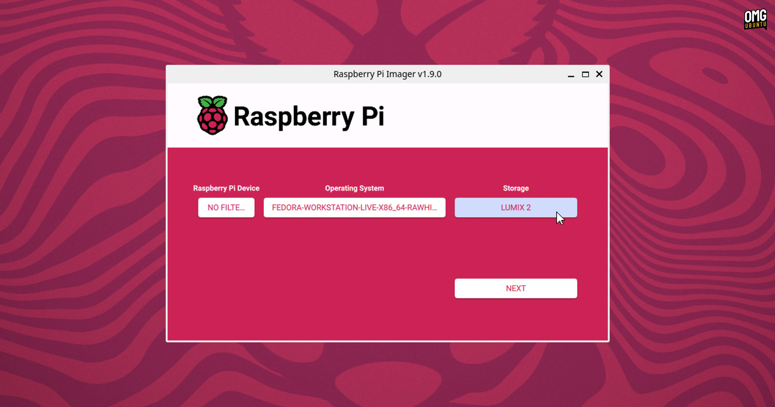
Task: Open the Storage chooser showing LUMIX 2
Action: tap(515, 208)
